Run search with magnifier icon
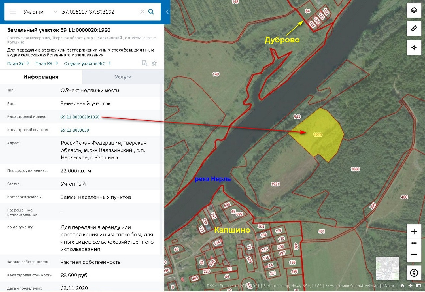The height and width of the screenshot is (292, 425). point(151,12)
